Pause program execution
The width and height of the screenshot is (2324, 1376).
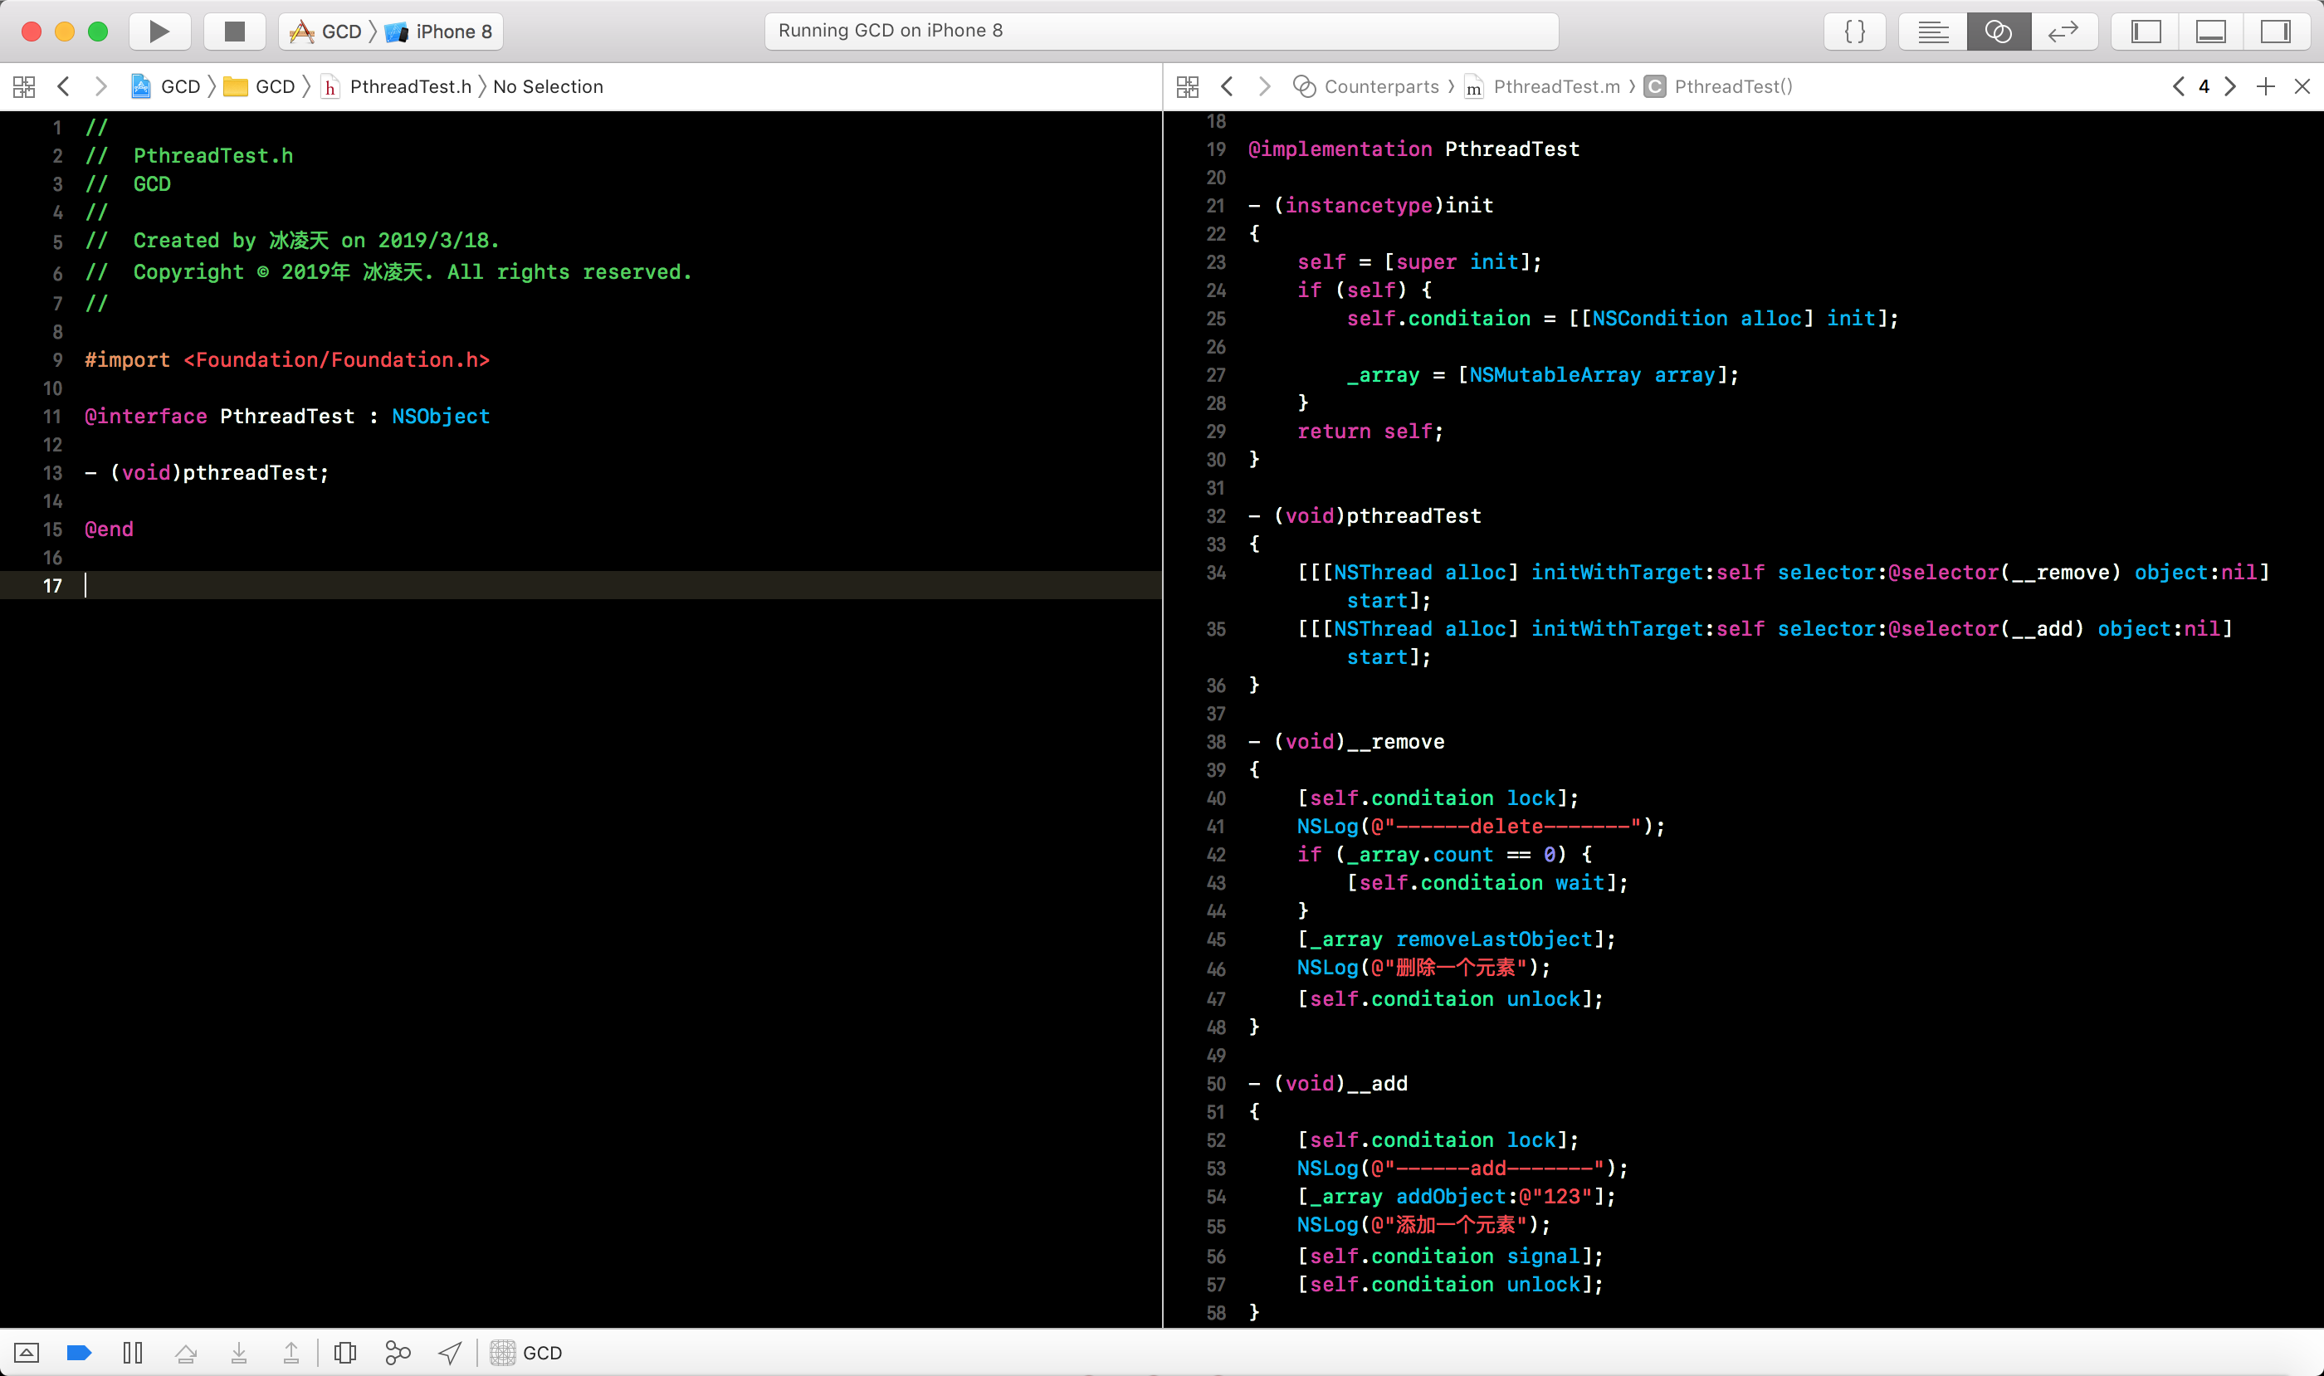pos(133,1353)
